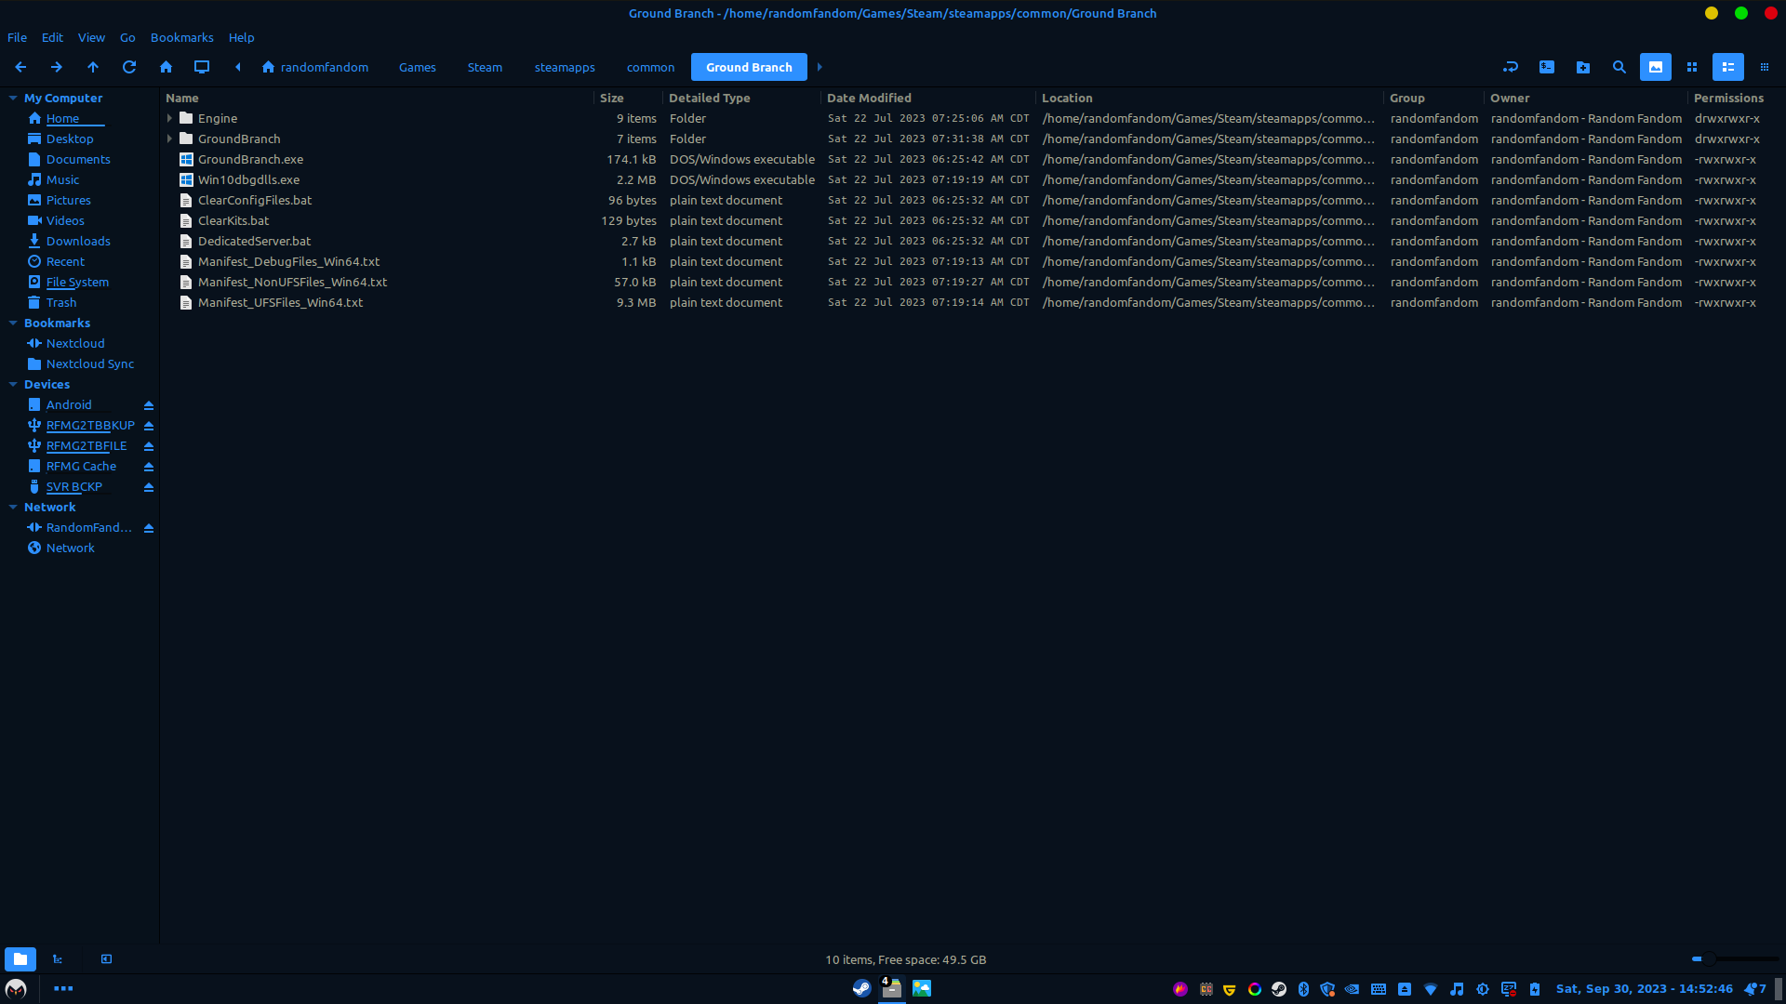Toggle the location entry icon
Screen dimensions: 1786x1004
(1511, 67)
